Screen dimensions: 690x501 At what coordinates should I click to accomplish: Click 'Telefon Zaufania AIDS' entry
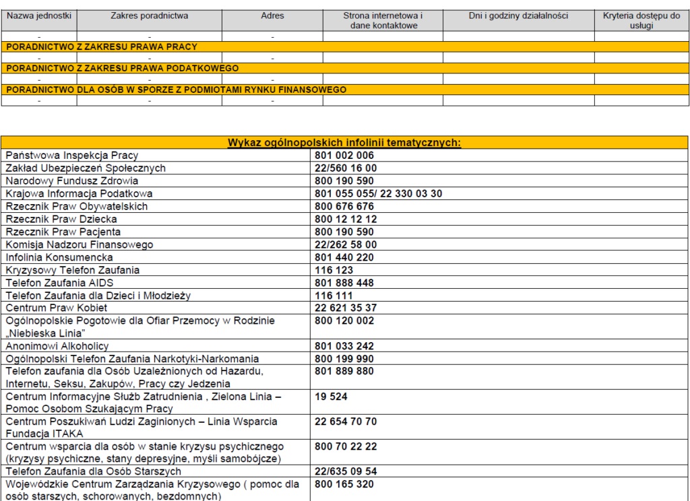(59, 283)
